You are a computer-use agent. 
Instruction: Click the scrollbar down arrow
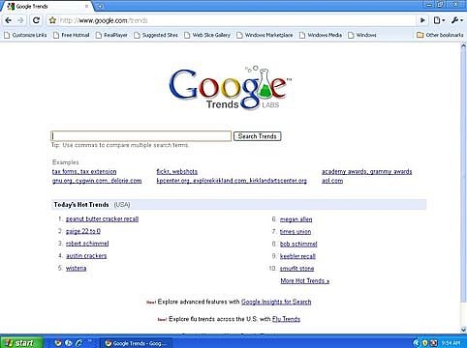coord(463,330)
